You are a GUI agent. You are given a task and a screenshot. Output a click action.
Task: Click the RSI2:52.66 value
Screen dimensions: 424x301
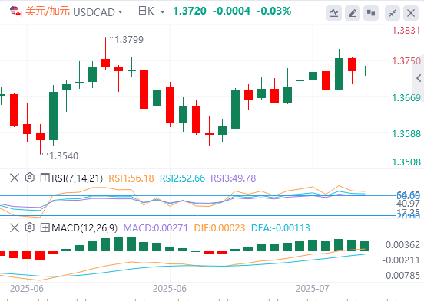pyautogui.click(x=182, y=178)
